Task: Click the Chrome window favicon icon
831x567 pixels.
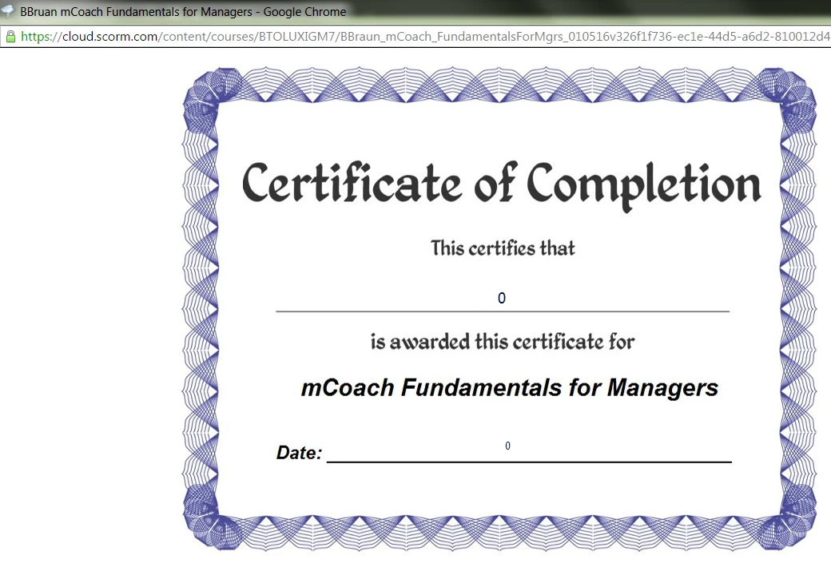Action: [x=7, y=10]
